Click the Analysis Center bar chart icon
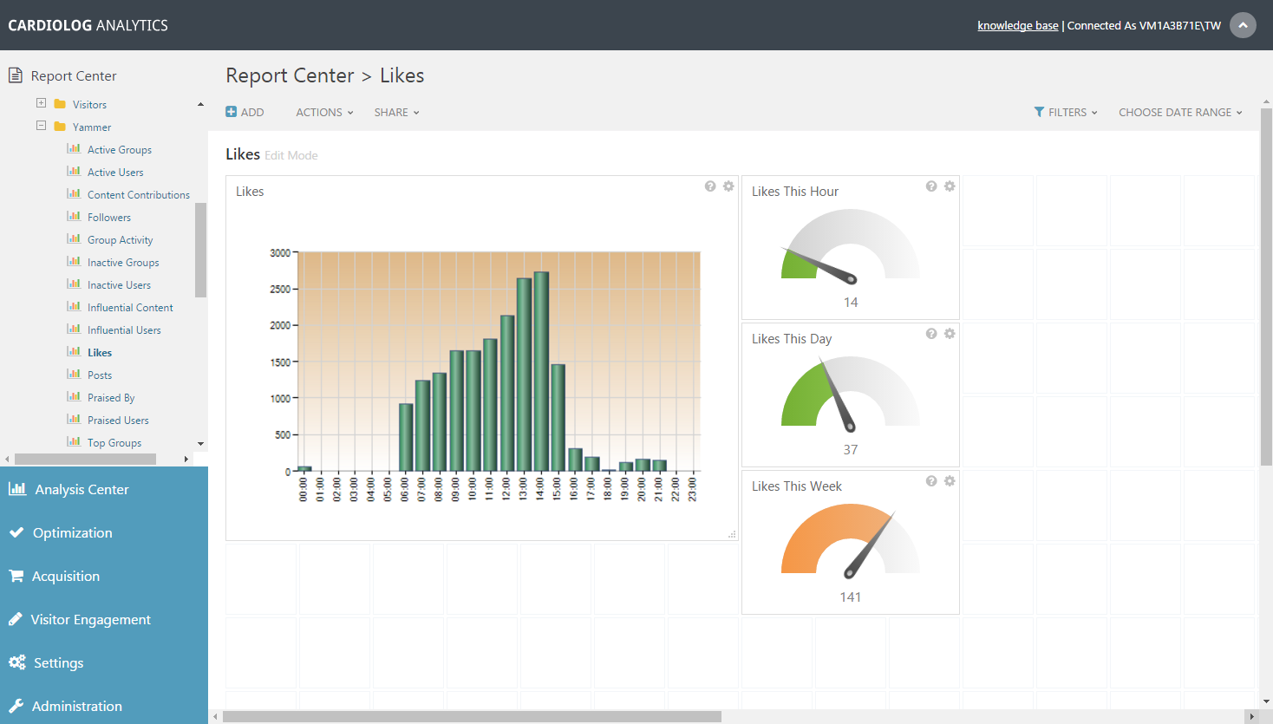Screen dimensions: 1273x724 pyautogui.click(x=17, y=489)
